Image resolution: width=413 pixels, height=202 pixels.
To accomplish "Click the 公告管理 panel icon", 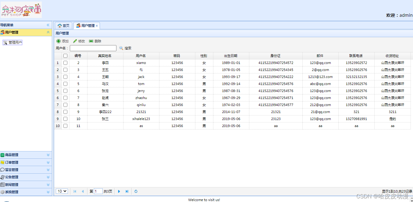I will pos(2,177).
